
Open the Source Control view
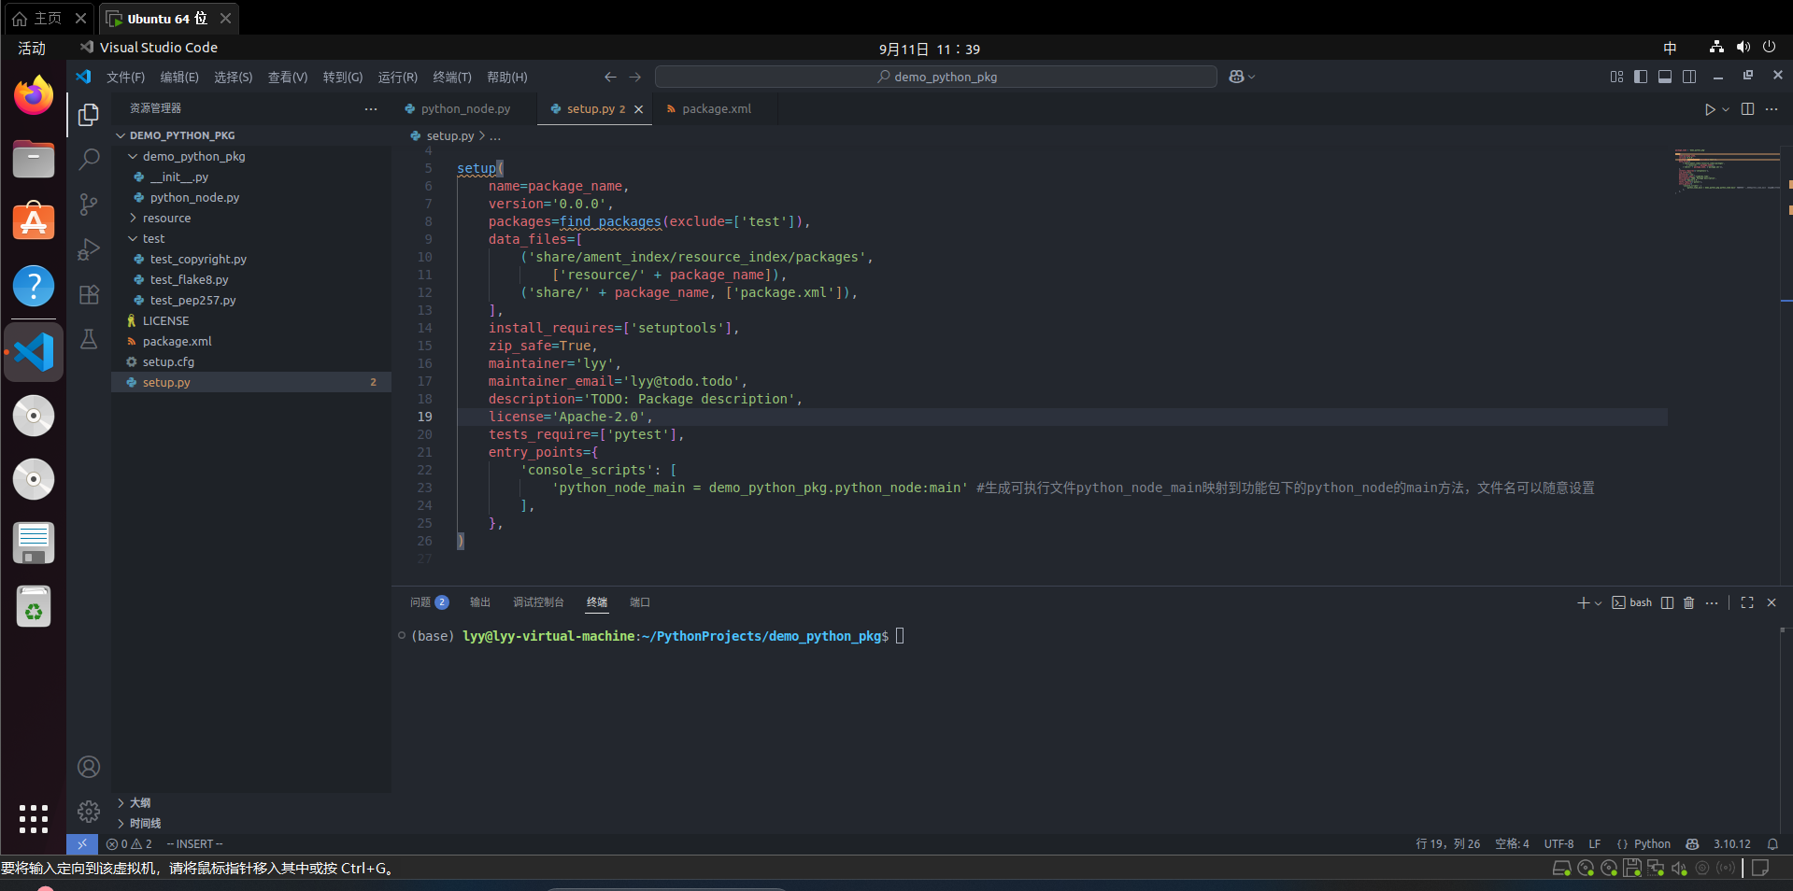(89, 205)
